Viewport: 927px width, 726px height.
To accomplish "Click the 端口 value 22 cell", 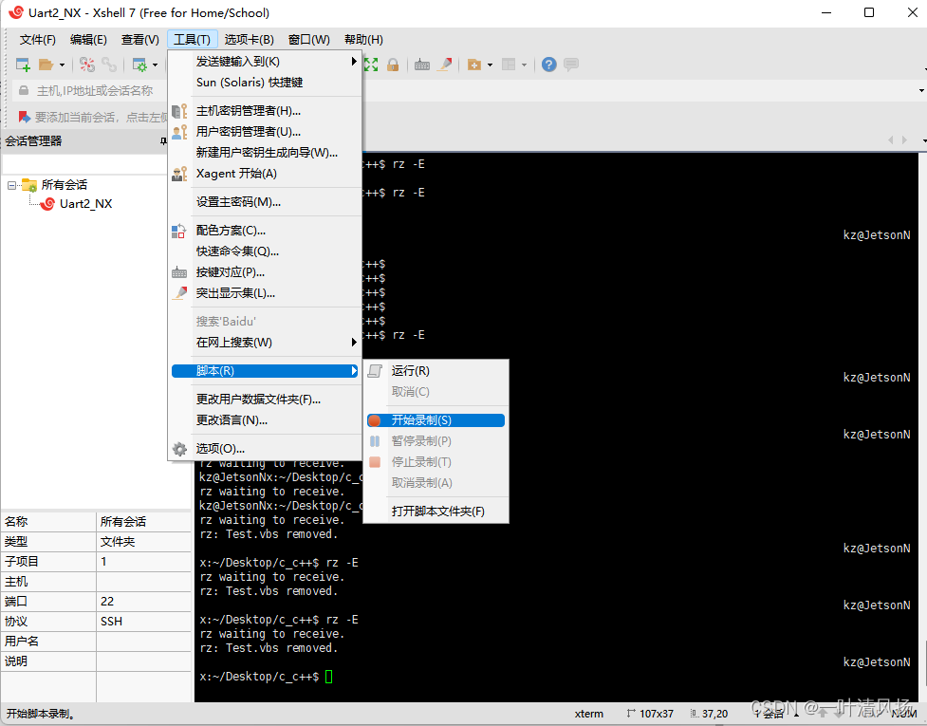I will 143,602.
